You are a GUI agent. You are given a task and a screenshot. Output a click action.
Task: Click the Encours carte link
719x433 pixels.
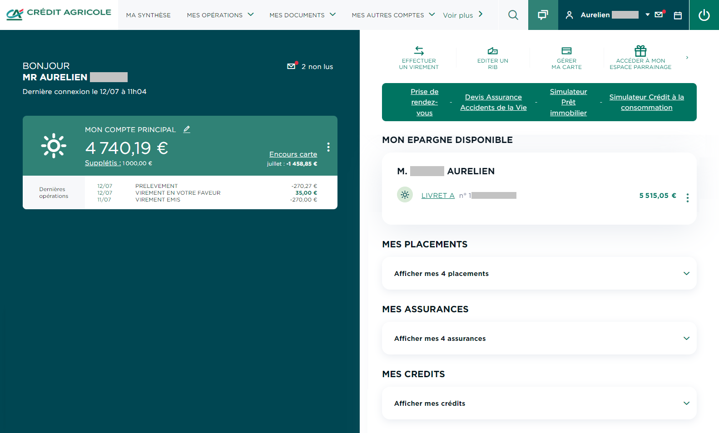pos(293,154)
